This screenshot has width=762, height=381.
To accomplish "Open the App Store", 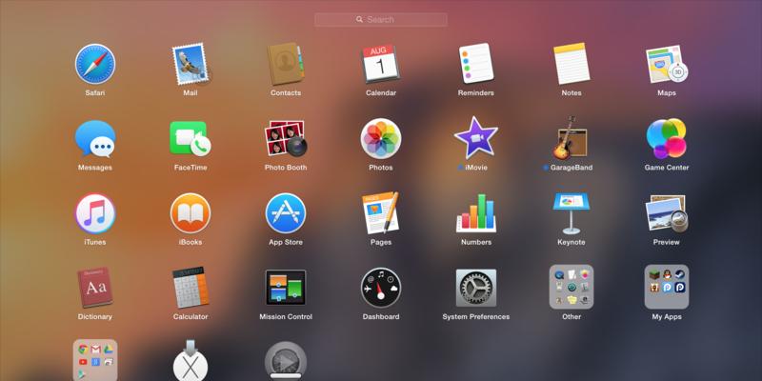I will click(x=286, y=213).
